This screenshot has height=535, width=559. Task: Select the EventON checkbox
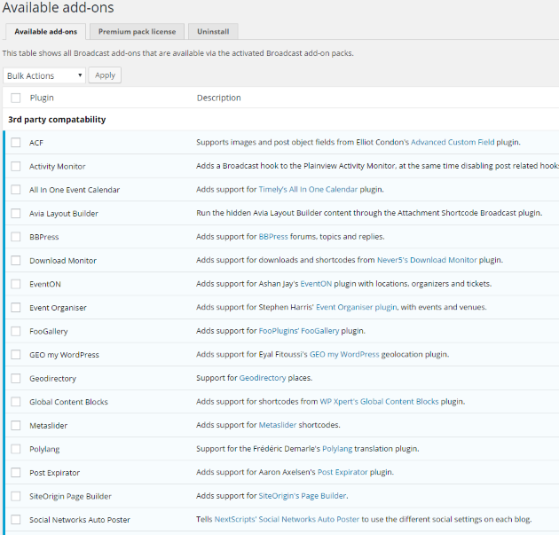pos(16,284)
